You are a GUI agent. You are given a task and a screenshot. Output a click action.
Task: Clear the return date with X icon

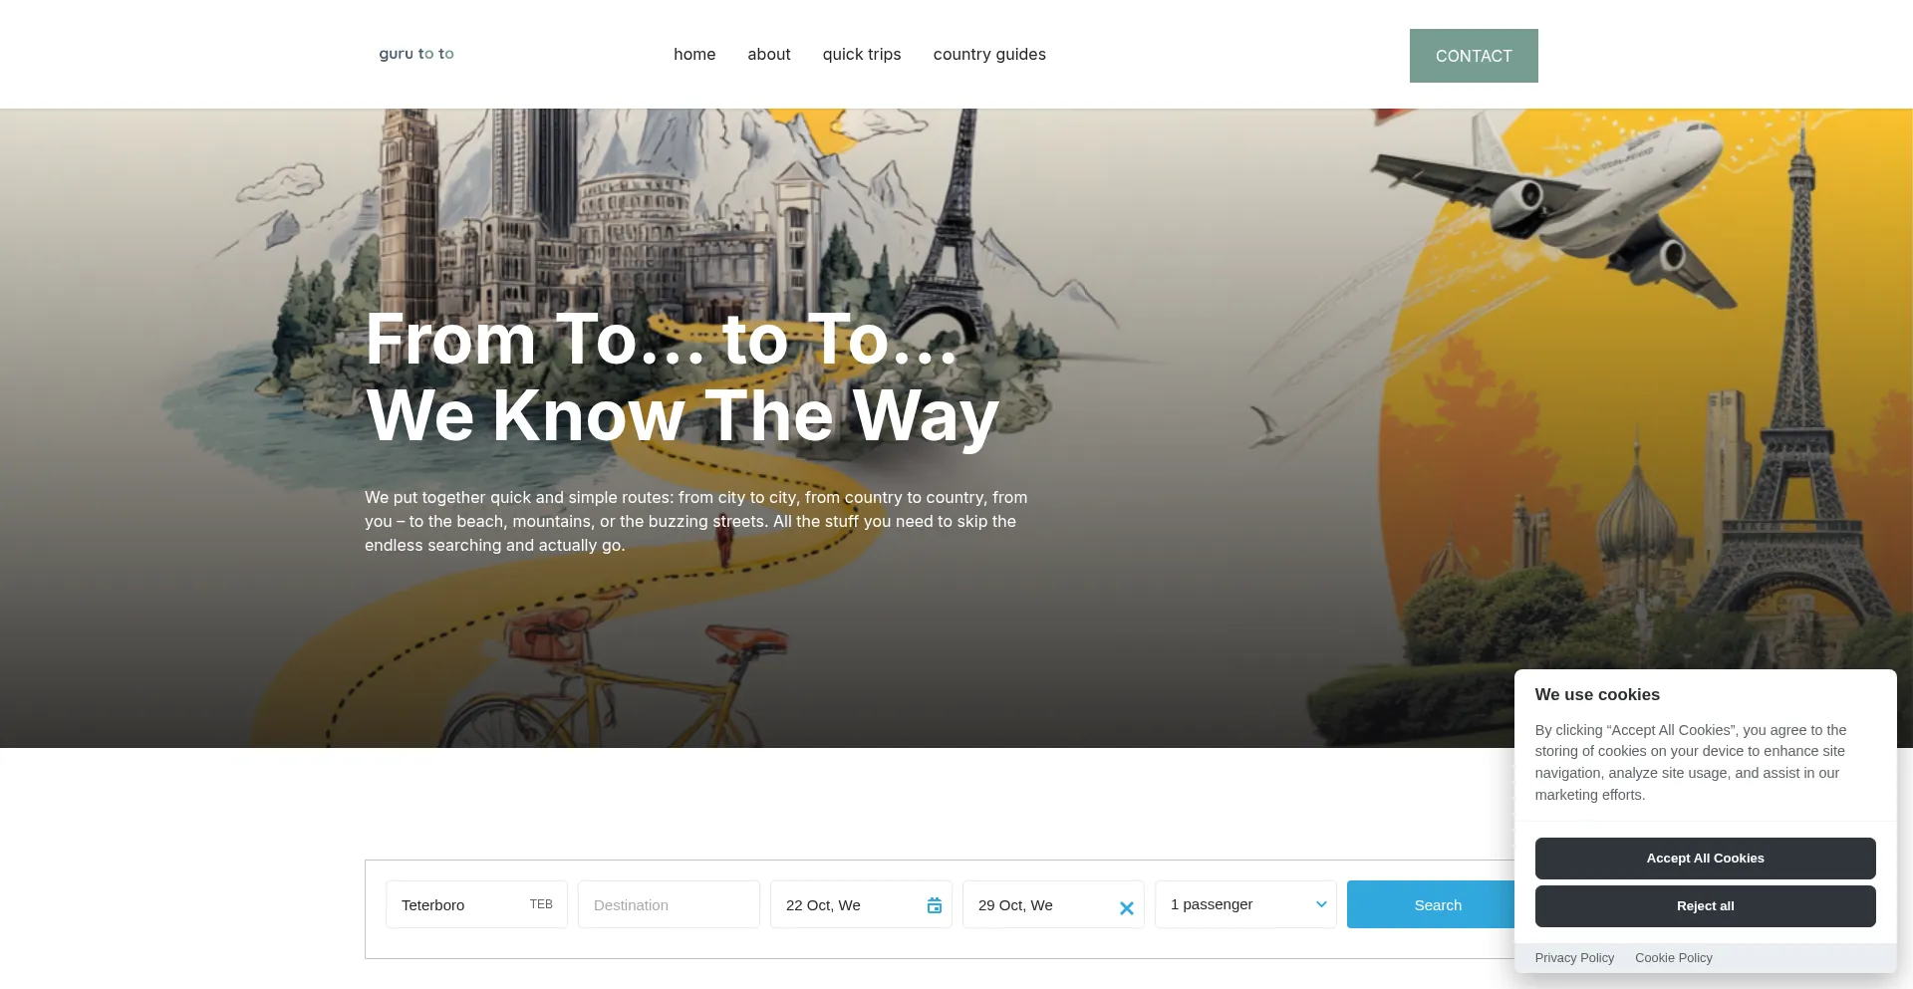1127,908
